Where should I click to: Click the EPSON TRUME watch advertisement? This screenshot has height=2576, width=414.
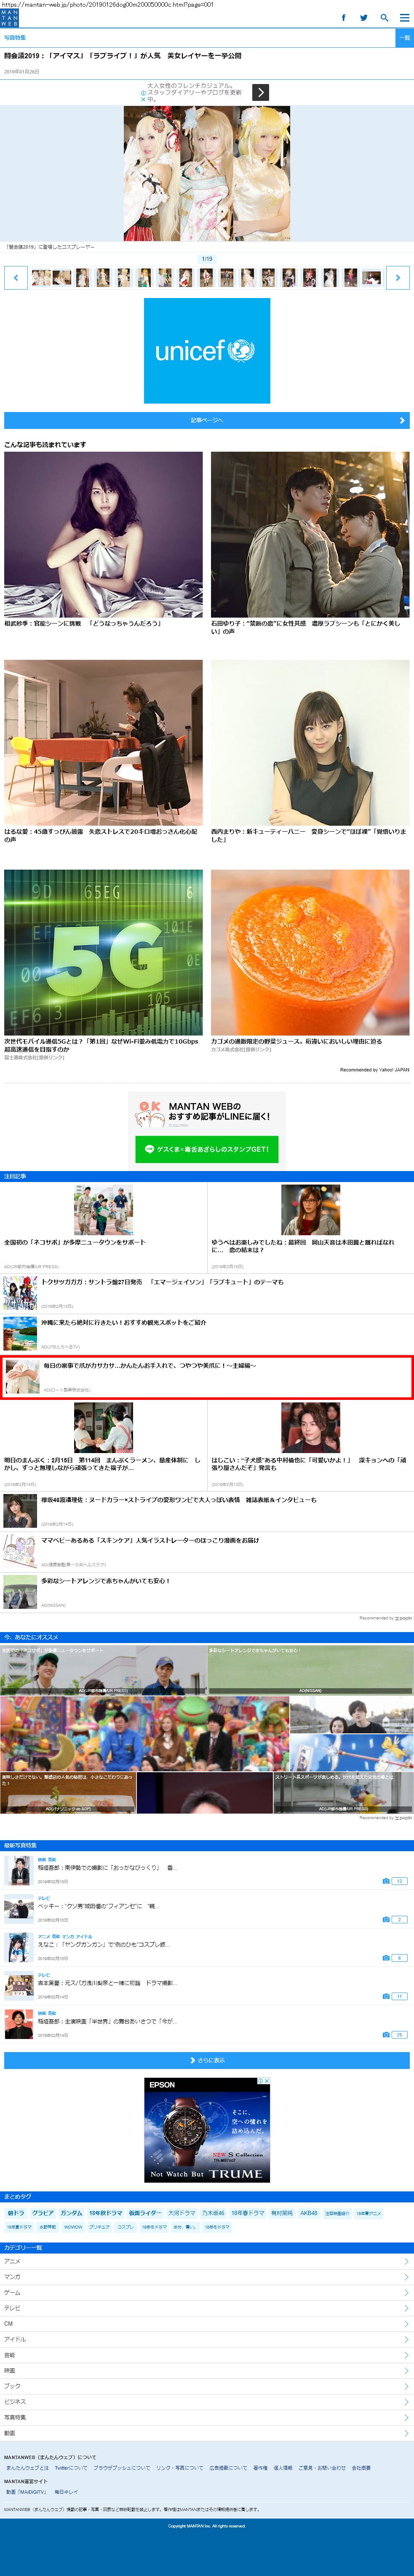coord(206,2130)
